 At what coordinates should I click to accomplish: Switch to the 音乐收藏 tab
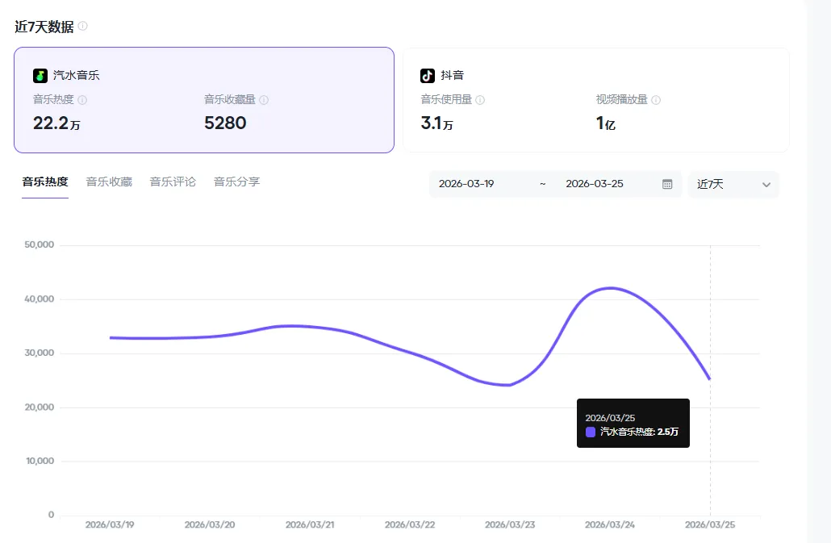[x=108, y=182]
